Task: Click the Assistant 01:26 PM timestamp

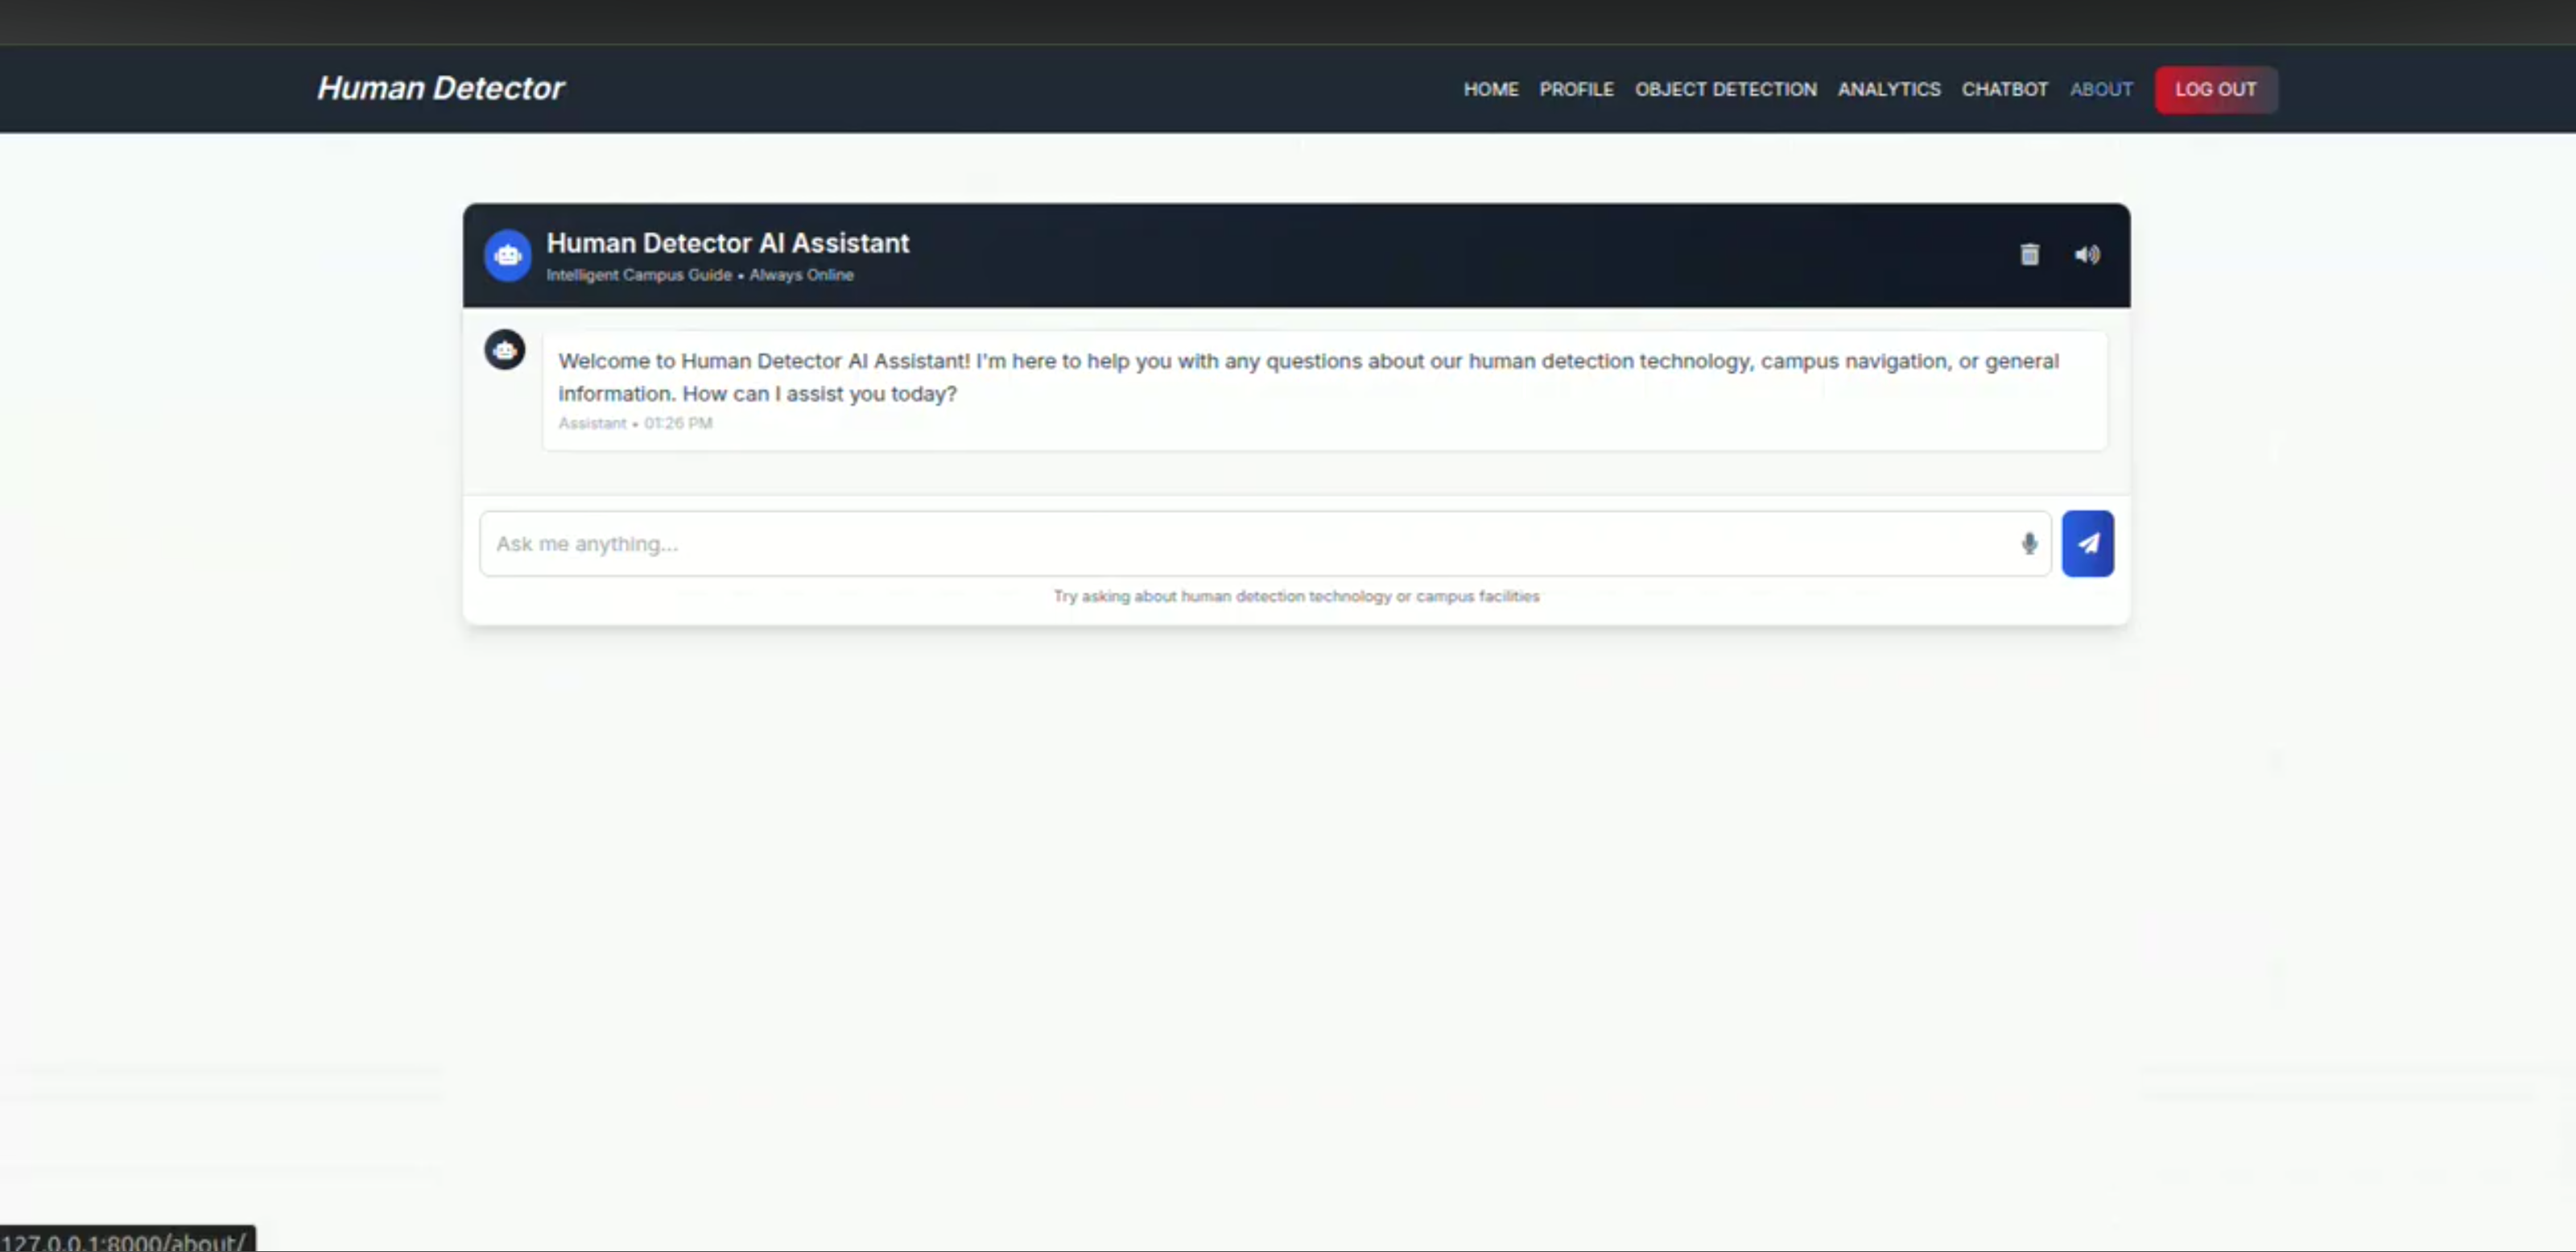Action: point(635,423)
